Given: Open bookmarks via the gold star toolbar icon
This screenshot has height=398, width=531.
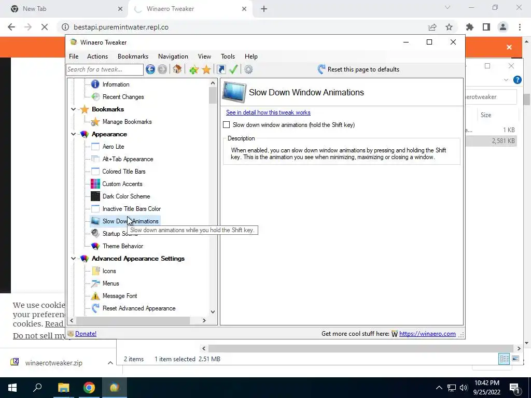Looking at the screenshot, I should point(206,70).
